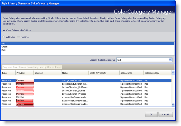Click the Appearance column header
Viewport: 181px width, 126px height.
(131, 73)
